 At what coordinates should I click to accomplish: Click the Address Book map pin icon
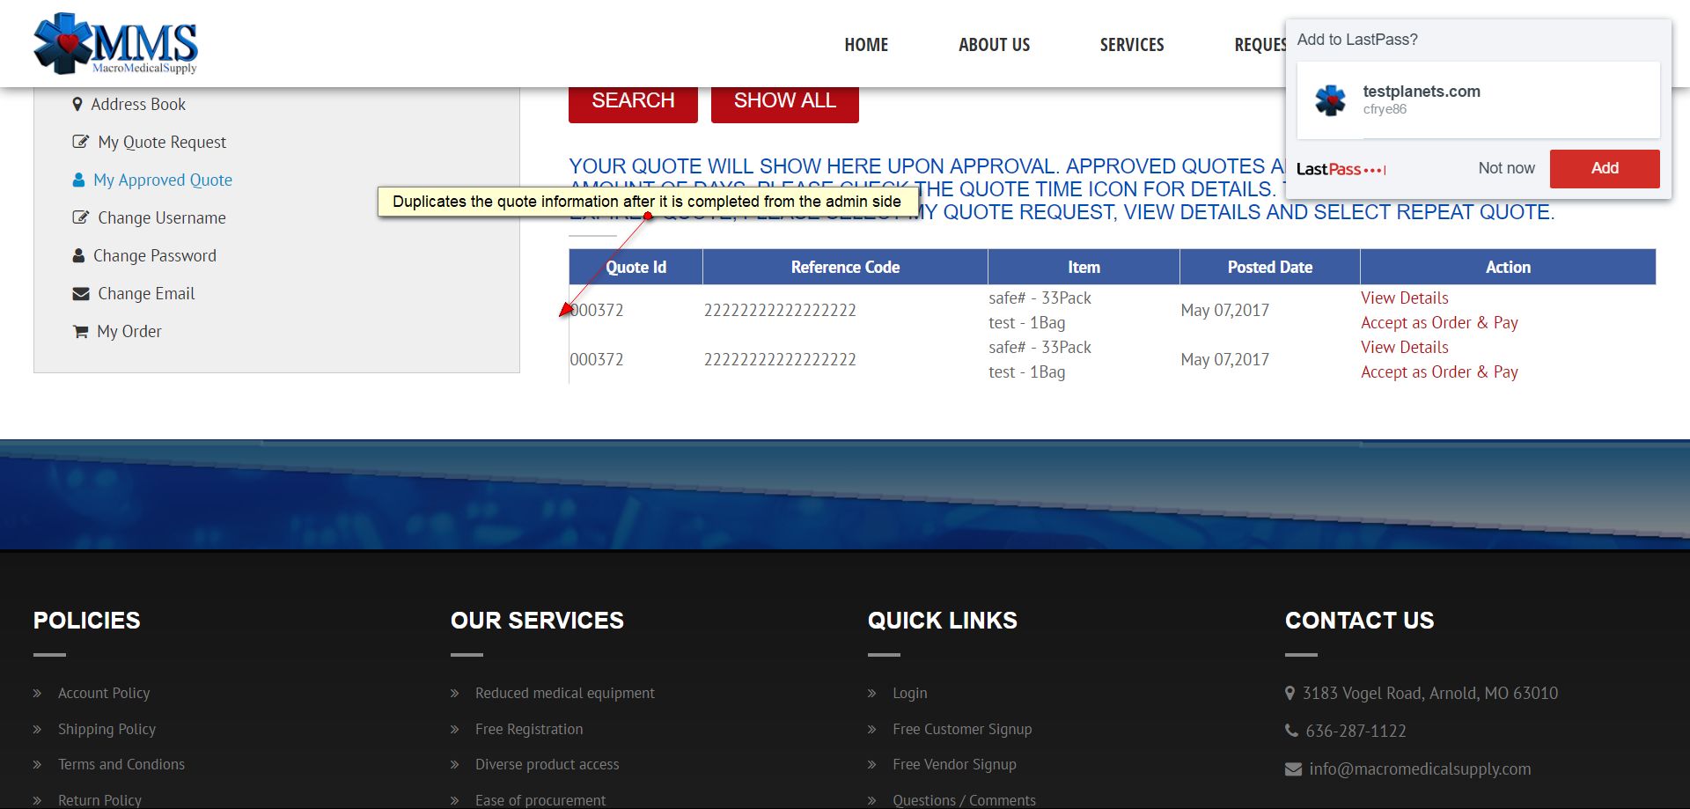(77, 104)
